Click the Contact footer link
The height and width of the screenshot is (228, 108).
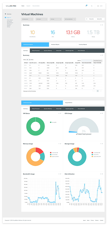(x=101, y=220)
